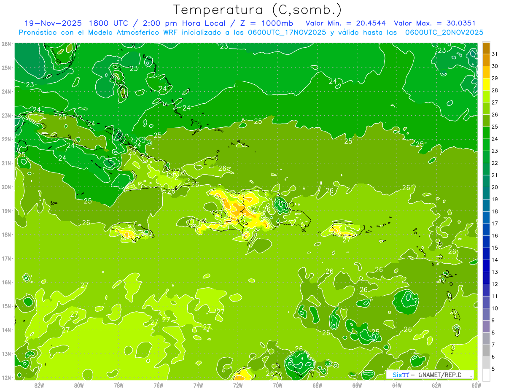
Task: Click the legend value 28
Action: tap(495, 90)
